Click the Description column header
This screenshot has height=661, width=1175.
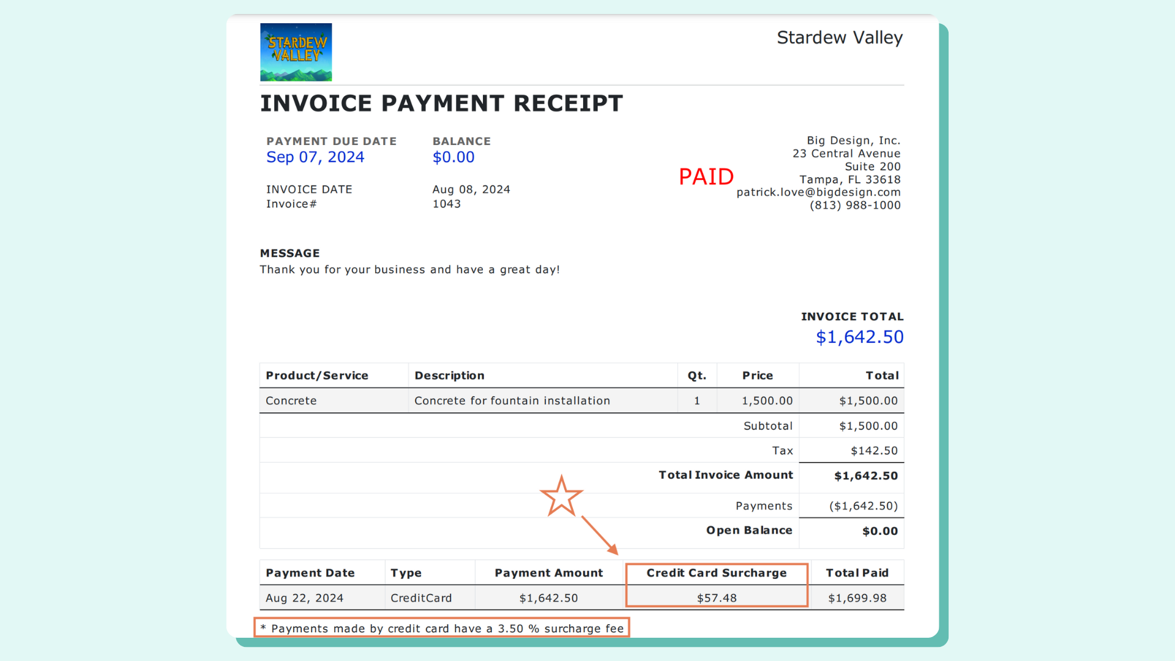(x=449, y=376)
